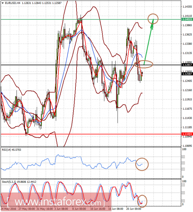Click the Stochastic scale value 20
This screenshot has width=193, height=212.
(x=183, y=201)
